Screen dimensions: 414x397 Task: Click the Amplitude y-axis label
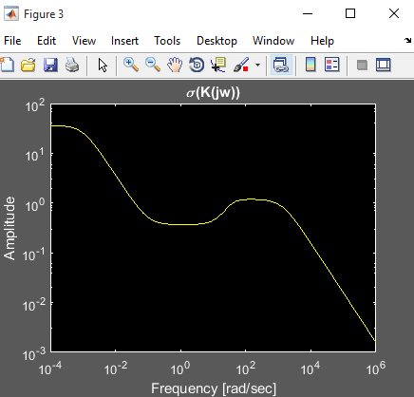[x=9, y=228]
